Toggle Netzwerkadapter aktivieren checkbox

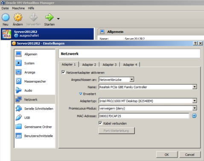(x=63, y=72)
